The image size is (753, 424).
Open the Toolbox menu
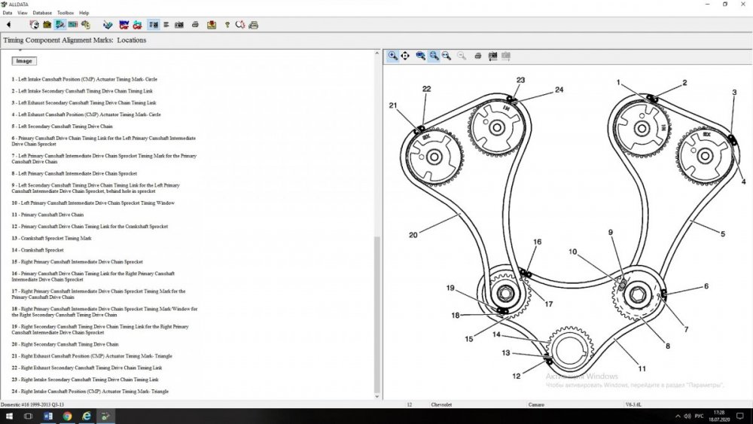click(x=66, y=13)
